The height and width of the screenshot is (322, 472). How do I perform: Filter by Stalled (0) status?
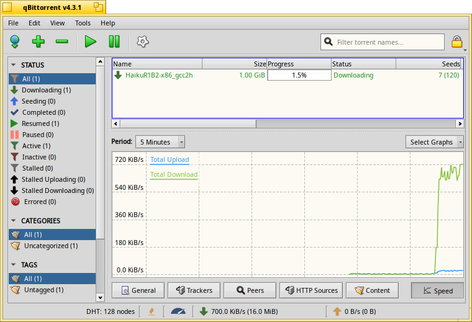click(x=52, y=168)
